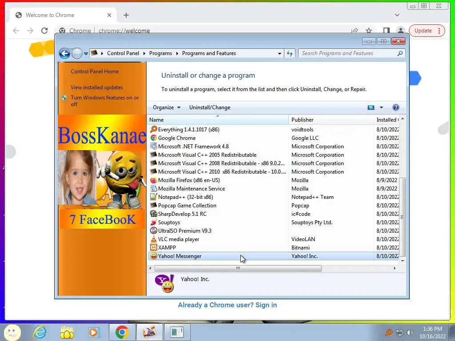Select Microsoft Visual C++ 2005 Redistributable row
The height and width of the screenshot is (341, 455).
point(274,155)
